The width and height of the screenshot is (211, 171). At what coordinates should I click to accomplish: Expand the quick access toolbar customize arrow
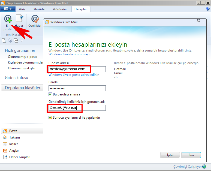point(22,41)
